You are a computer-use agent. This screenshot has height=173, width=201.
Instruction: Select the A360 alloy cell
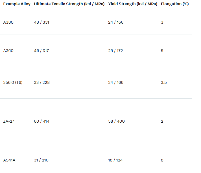point(8,51)
